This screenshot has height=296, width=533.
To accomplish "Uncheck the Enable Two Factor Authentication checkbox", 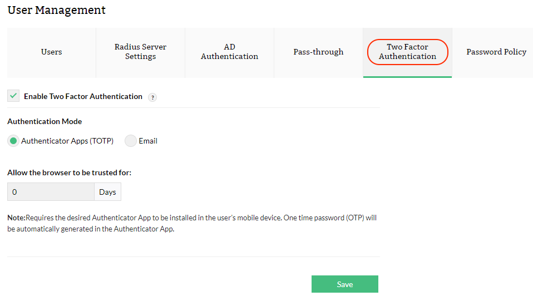I will pos(13,96).
